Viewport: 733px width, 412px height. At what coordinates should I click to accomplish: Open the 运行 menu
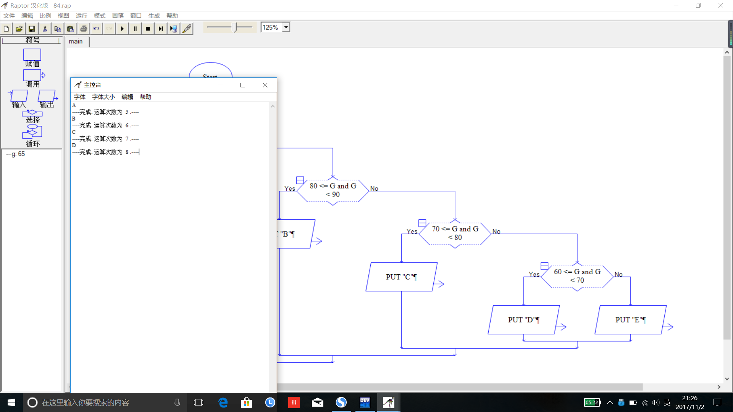tap(81, 16)
